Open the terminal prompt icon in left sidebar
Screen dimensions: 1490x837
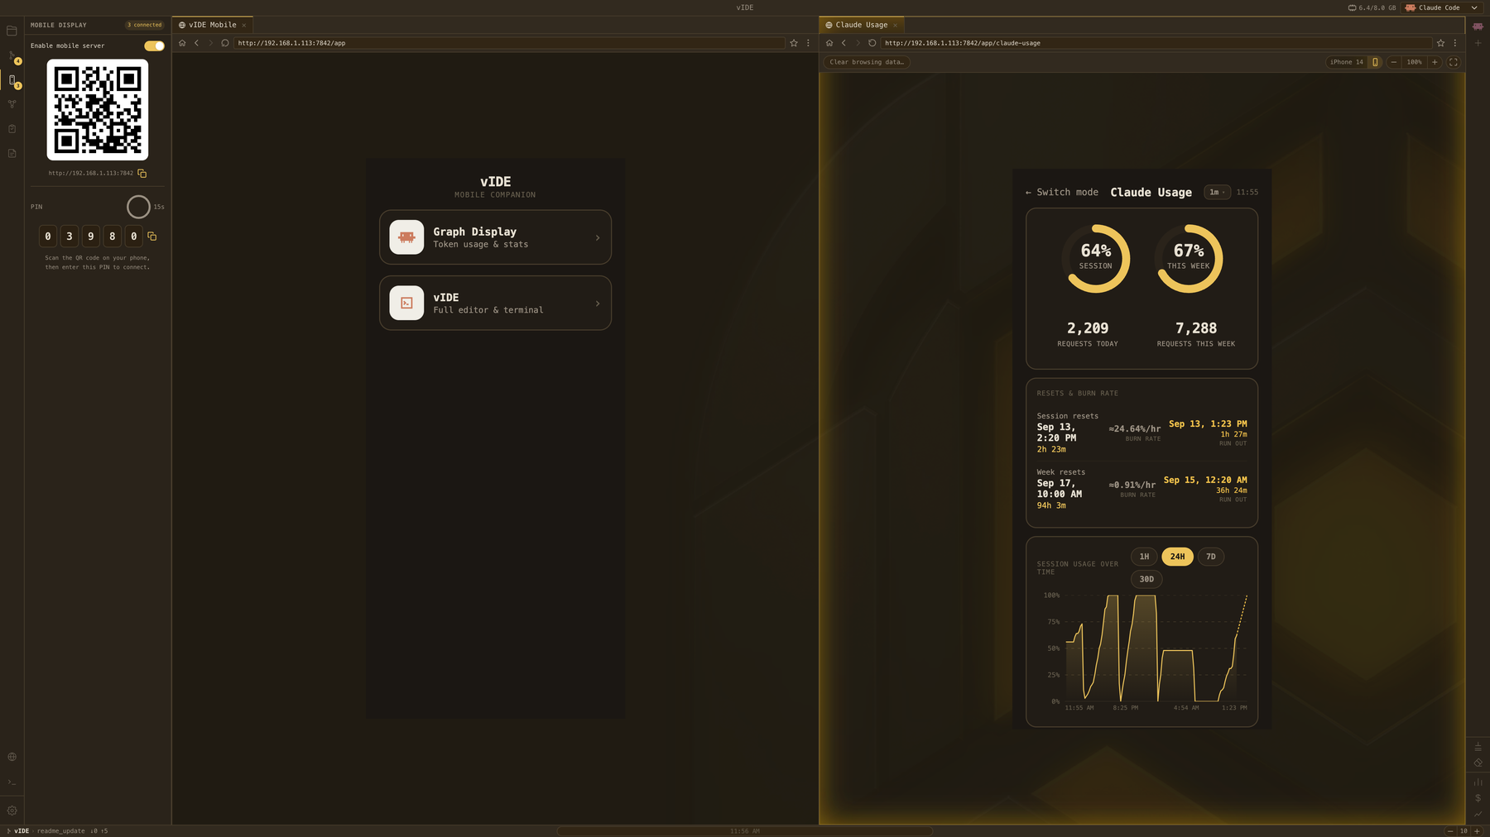12,782
